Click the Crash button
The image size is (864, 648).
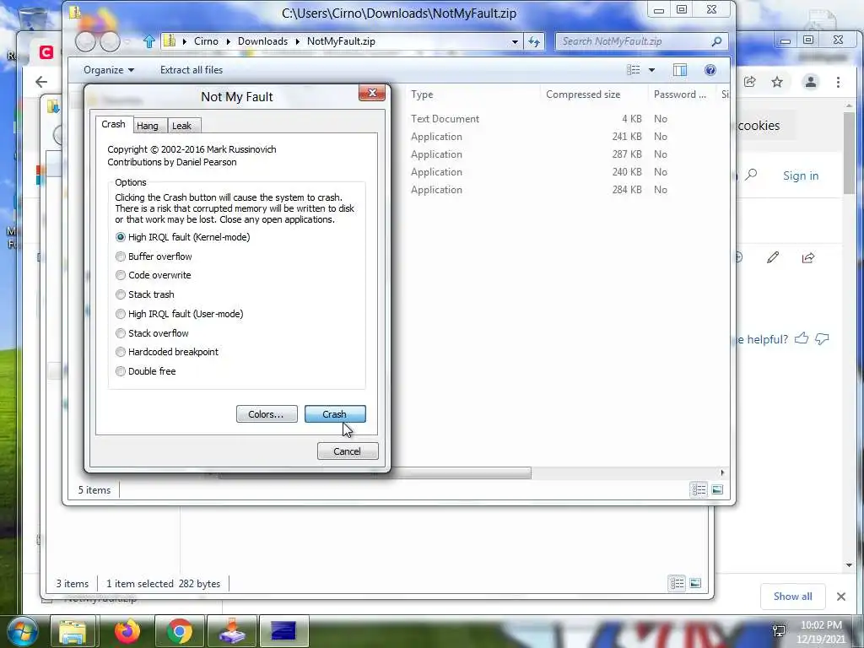[334, 413]
